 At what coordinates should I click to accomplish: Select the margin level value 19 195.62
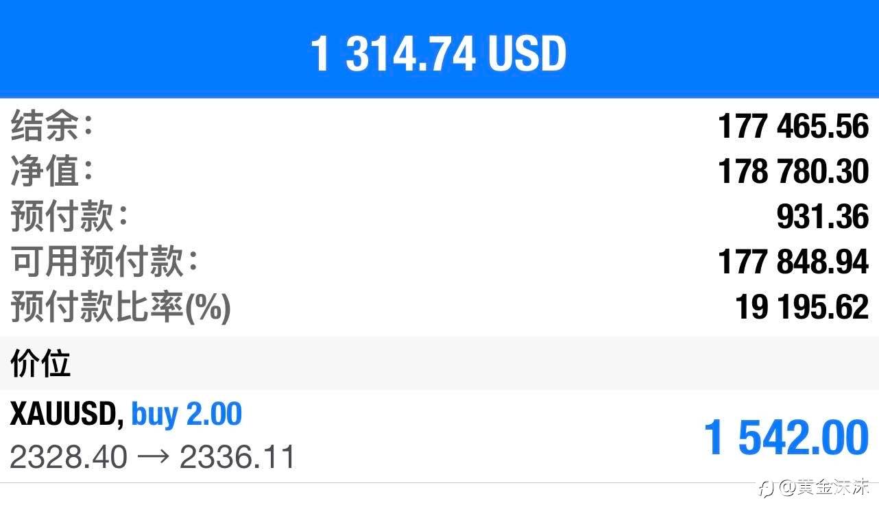point(802,307)
